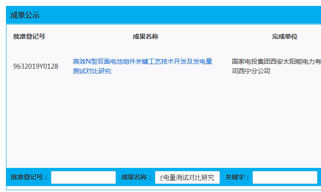The height and width of the screenshot is (192, 321).
Task: Click text 电量测试对比研究 inside name field
Action: (x=189, y=177)
